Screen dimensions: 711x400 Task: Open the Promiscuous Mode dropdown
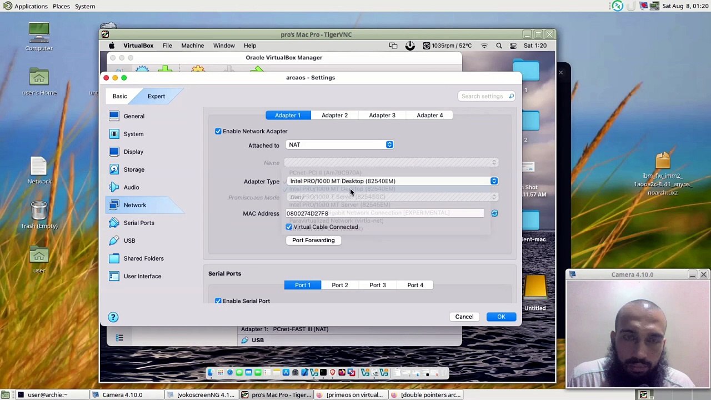pos(392,197)
